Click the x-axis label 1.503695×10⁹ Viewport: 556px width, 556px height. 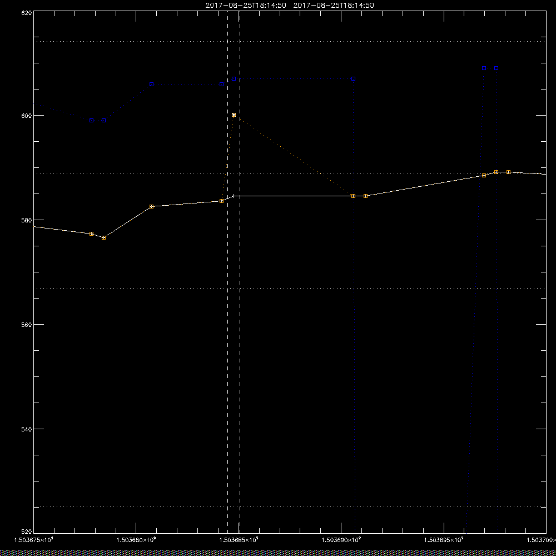pyautogui.click(x=444, y=540)
